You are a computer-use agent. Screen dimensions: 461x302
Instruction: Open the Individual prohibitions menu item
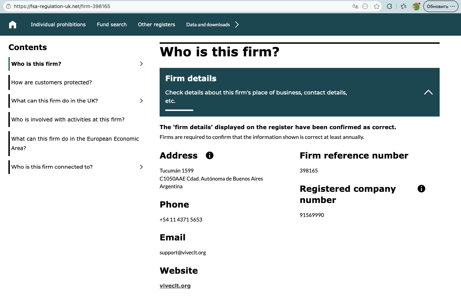(58, 24)
